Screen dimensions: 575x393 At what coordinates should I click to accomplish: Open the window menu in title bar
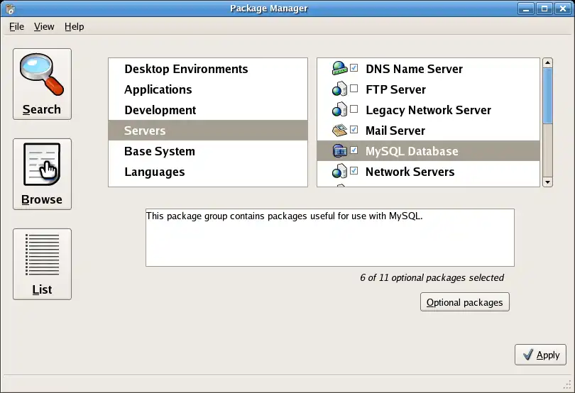click(x=10, y=9)
